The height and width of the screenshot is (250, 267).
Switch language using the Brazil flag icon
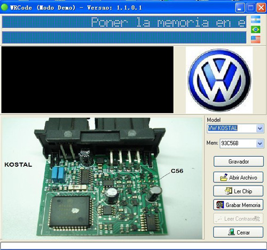pos(256,29)
